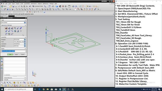Screen dimensions: 162x91
Task: Click the Delete X toolbar icon
Action: click(27, 6)
